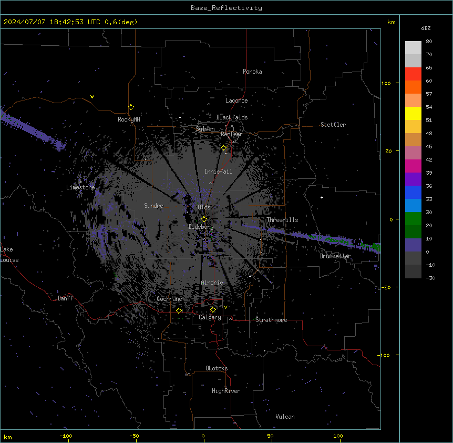The height and width of the screenshot is (443, 453).
Task: Click the Vulcan city label
Action: point(285,417)
